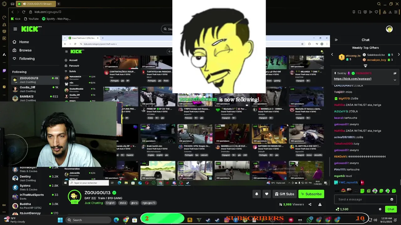Click the address bar kick.com/zgougou13
Viewport: 401px width, 225px height.
coord(48,12)
